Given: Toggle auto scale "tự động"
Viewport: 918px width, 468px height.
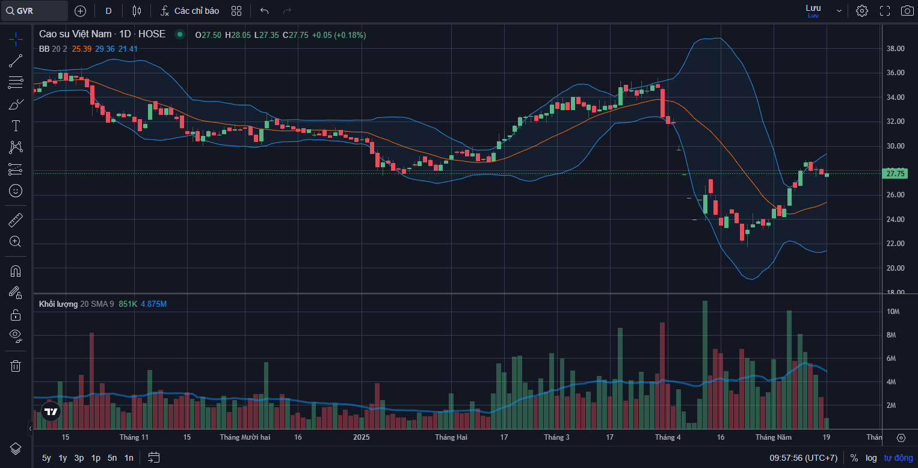Looking at the screenshot, I should (x=898, y=458).
